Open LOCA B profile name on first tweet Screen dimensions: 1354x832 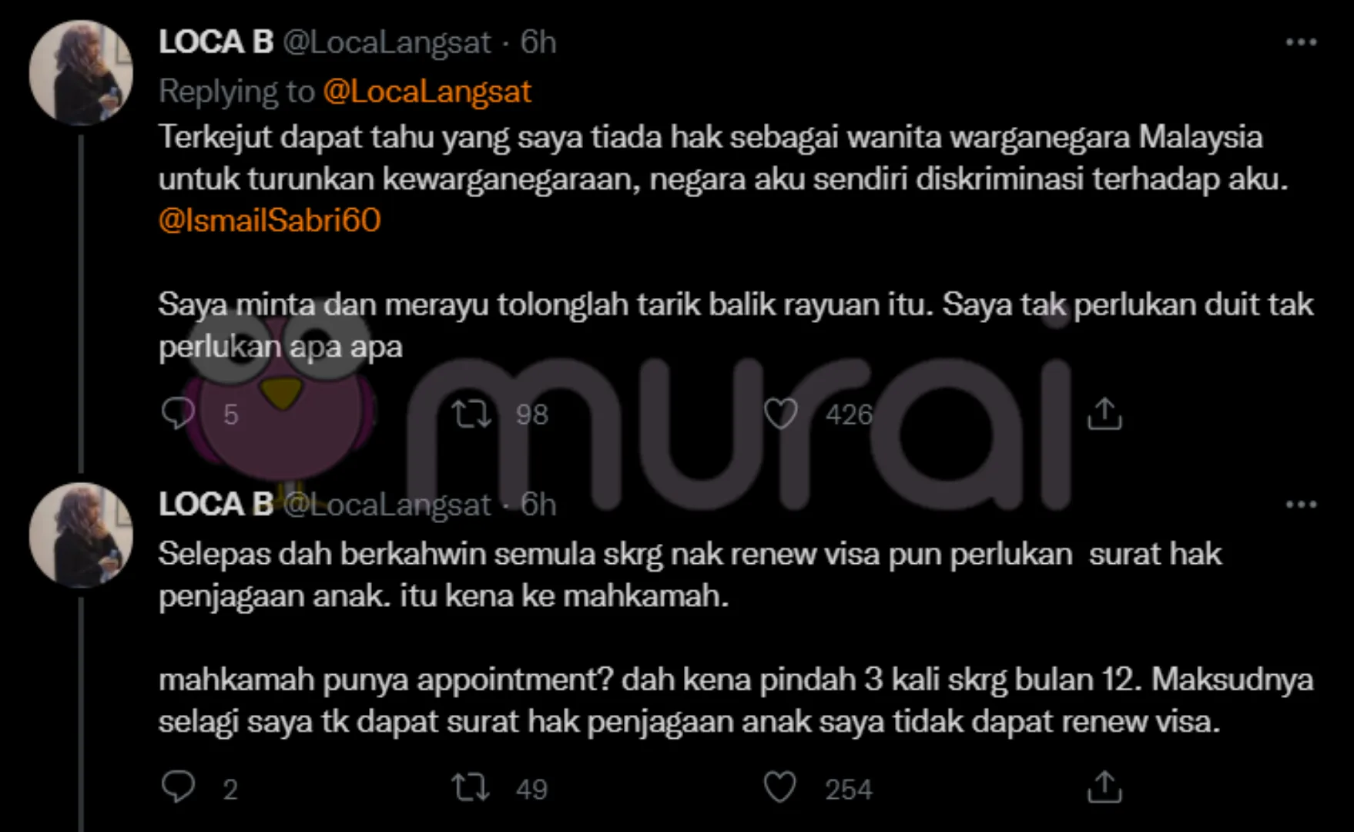click(x=216, y=42)
